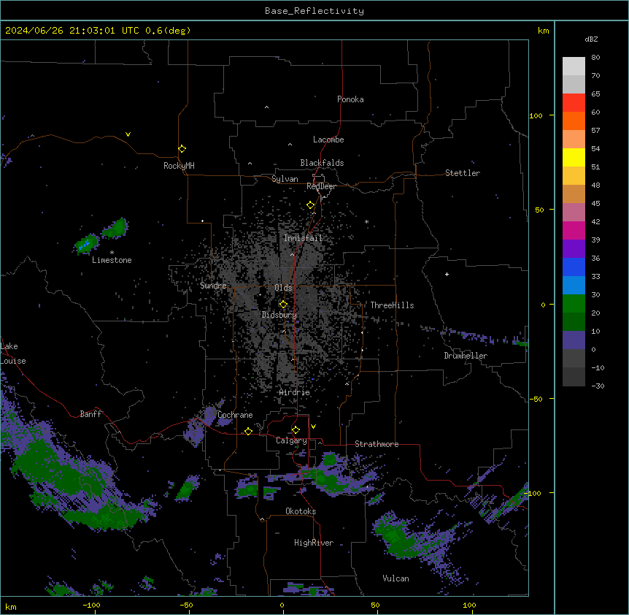
Task: Click the Innisfail city label
Action: pos(303,238)
